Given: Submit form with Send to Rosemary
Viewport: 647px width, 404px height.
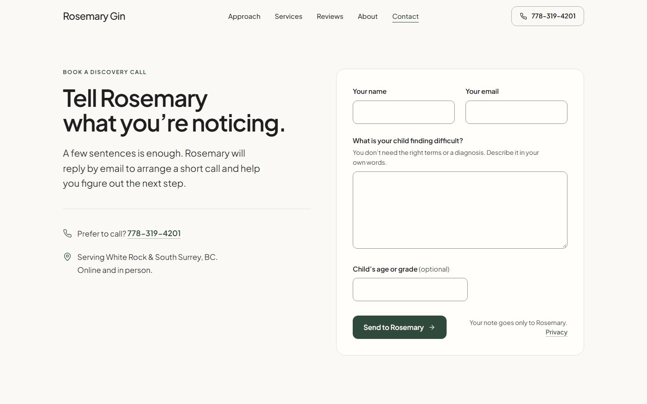Looking at the screenshot, I should click(399, 327).
